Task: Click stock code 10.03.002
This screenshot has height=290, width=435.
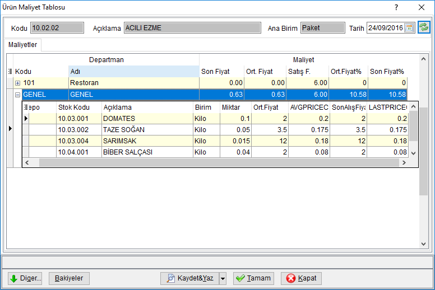Action: 79,130
